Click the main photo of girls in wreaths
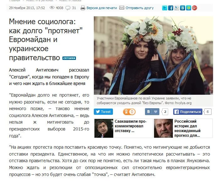This screenshot has width=214, height=181. [153, 56]
